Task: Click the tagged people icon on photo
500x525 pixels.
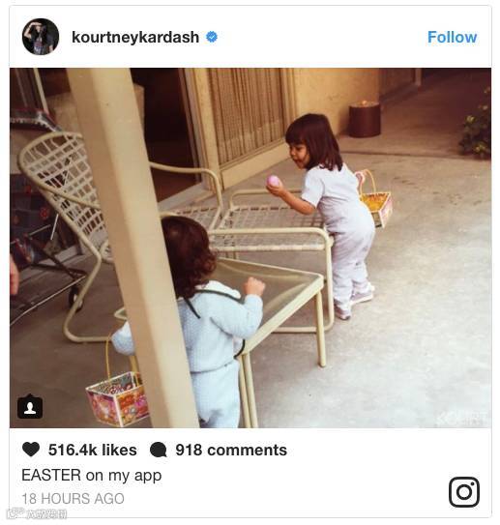Action: (x=30, y=407)
